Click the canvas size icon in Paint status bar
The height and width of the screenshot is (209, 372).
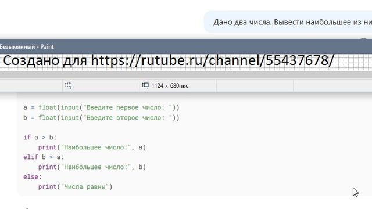pos(145,85)
